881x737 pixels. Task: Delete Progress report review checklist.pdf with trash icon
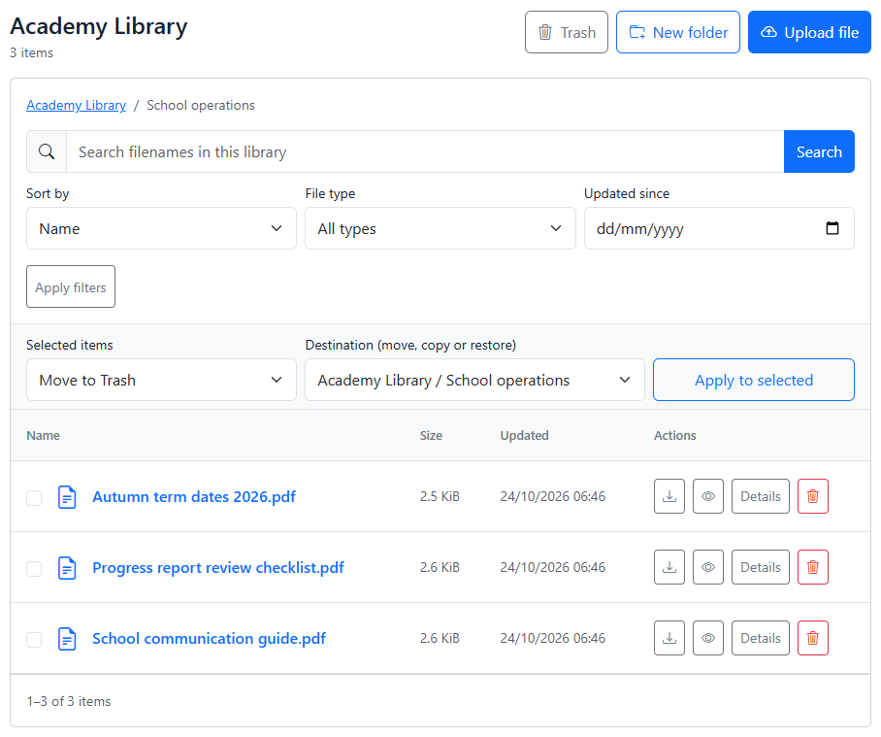click(x=812, y=567)
